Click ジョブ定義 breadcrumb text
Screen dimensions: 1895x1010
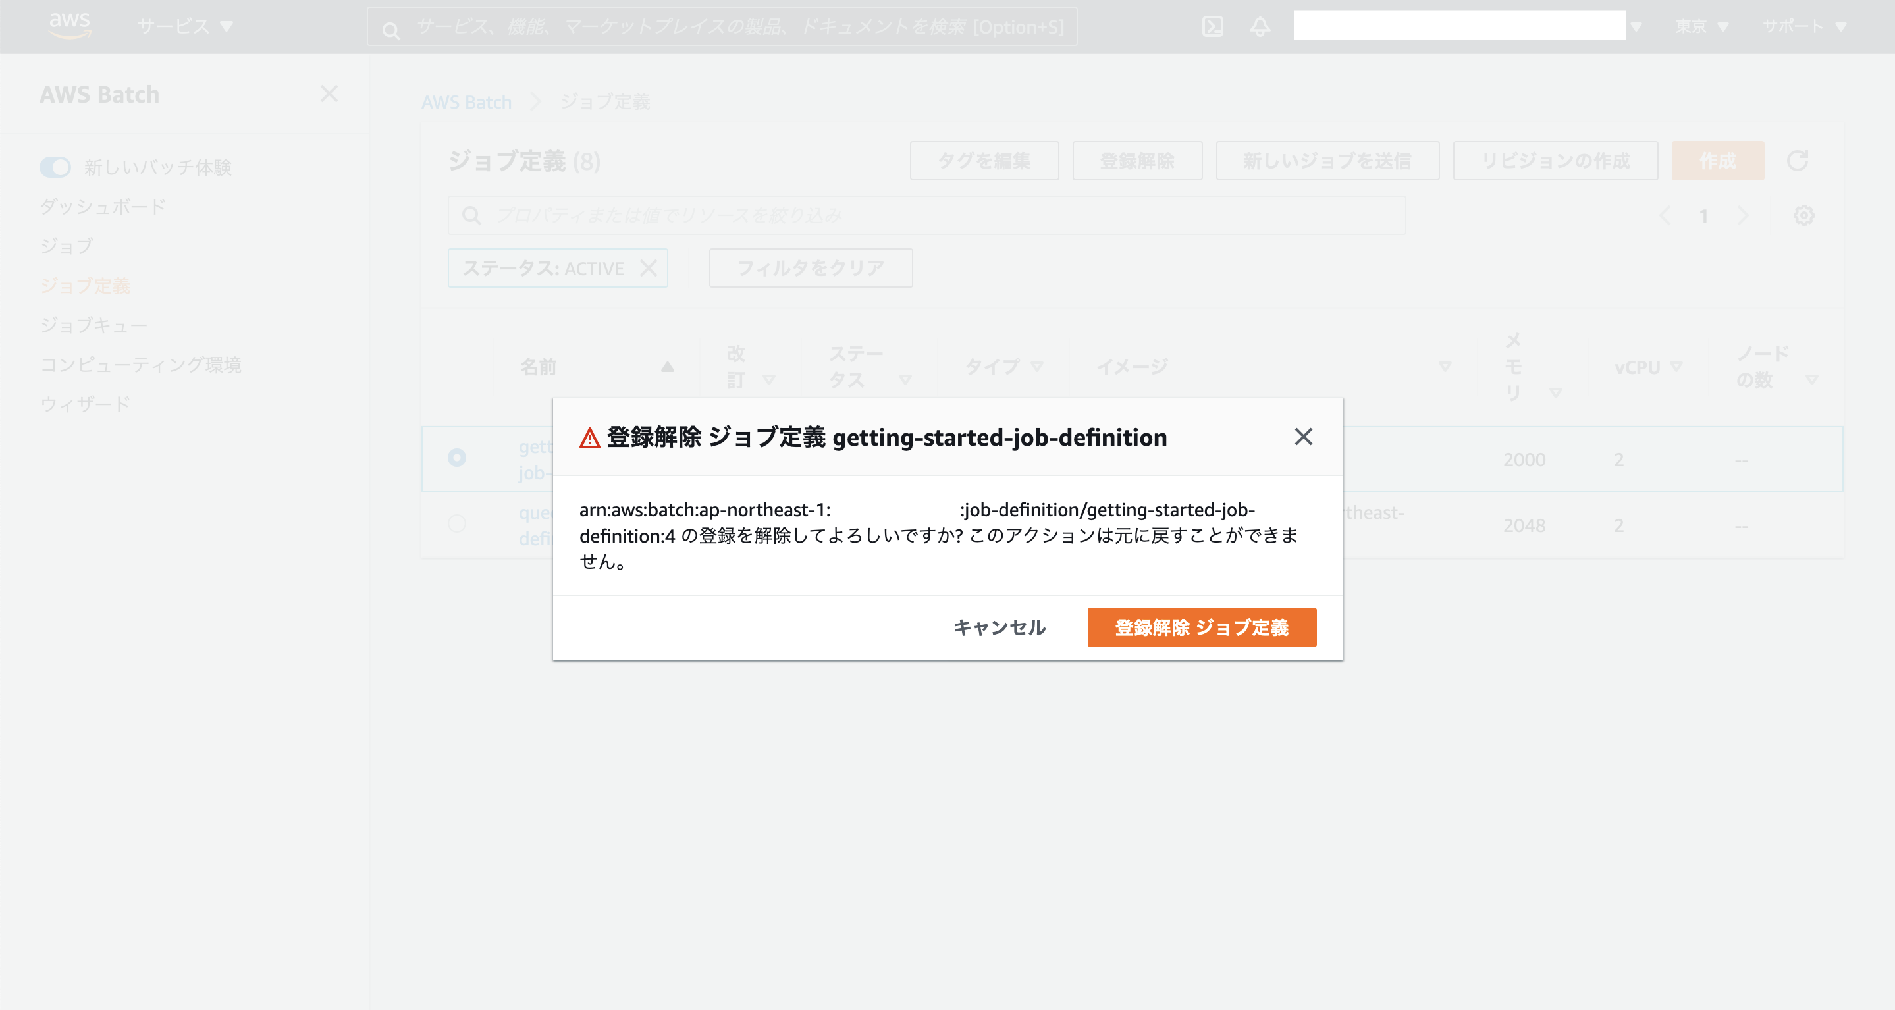point(604,102)
